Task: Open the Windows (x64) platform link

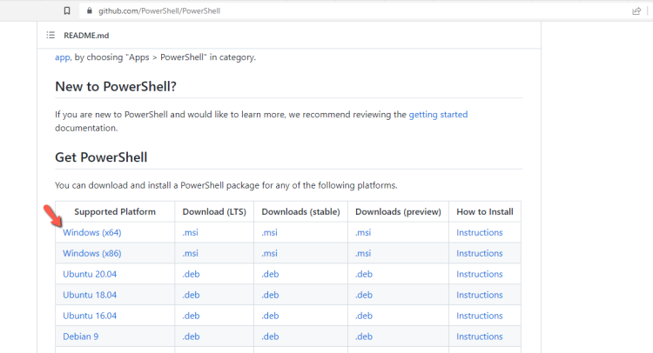Action: 91,232
